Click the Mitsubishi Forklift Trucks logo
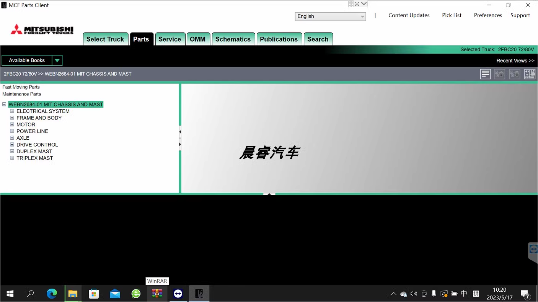 click(42, 30)
